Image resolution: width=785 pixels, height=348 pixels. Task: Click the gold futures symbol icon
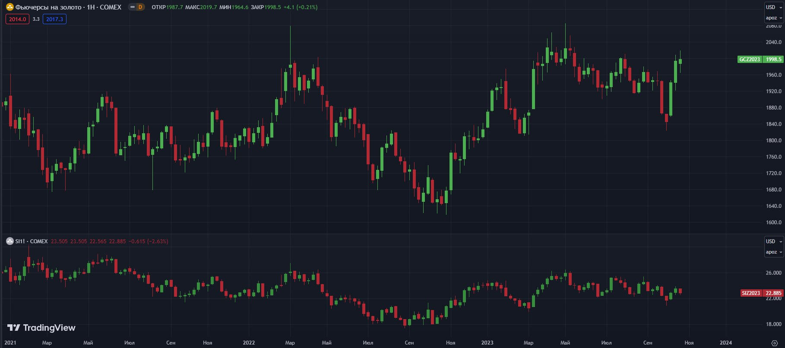click(x=9, y=7)
